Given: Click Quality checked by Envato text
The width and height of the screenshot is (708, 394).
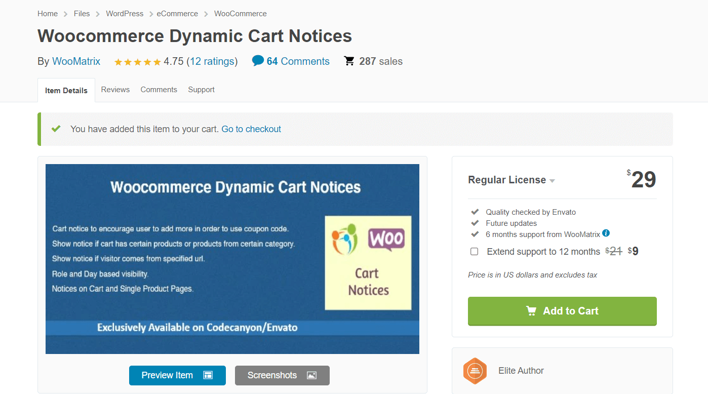Looking at the screenshot, I should click(531, 212).
